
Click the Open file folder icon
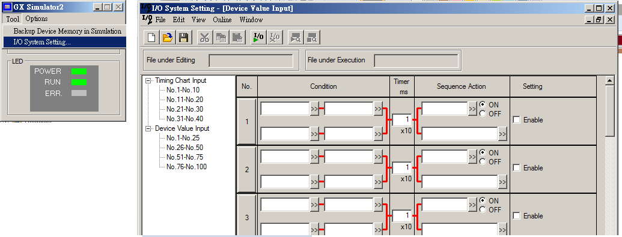click(168, 38)
